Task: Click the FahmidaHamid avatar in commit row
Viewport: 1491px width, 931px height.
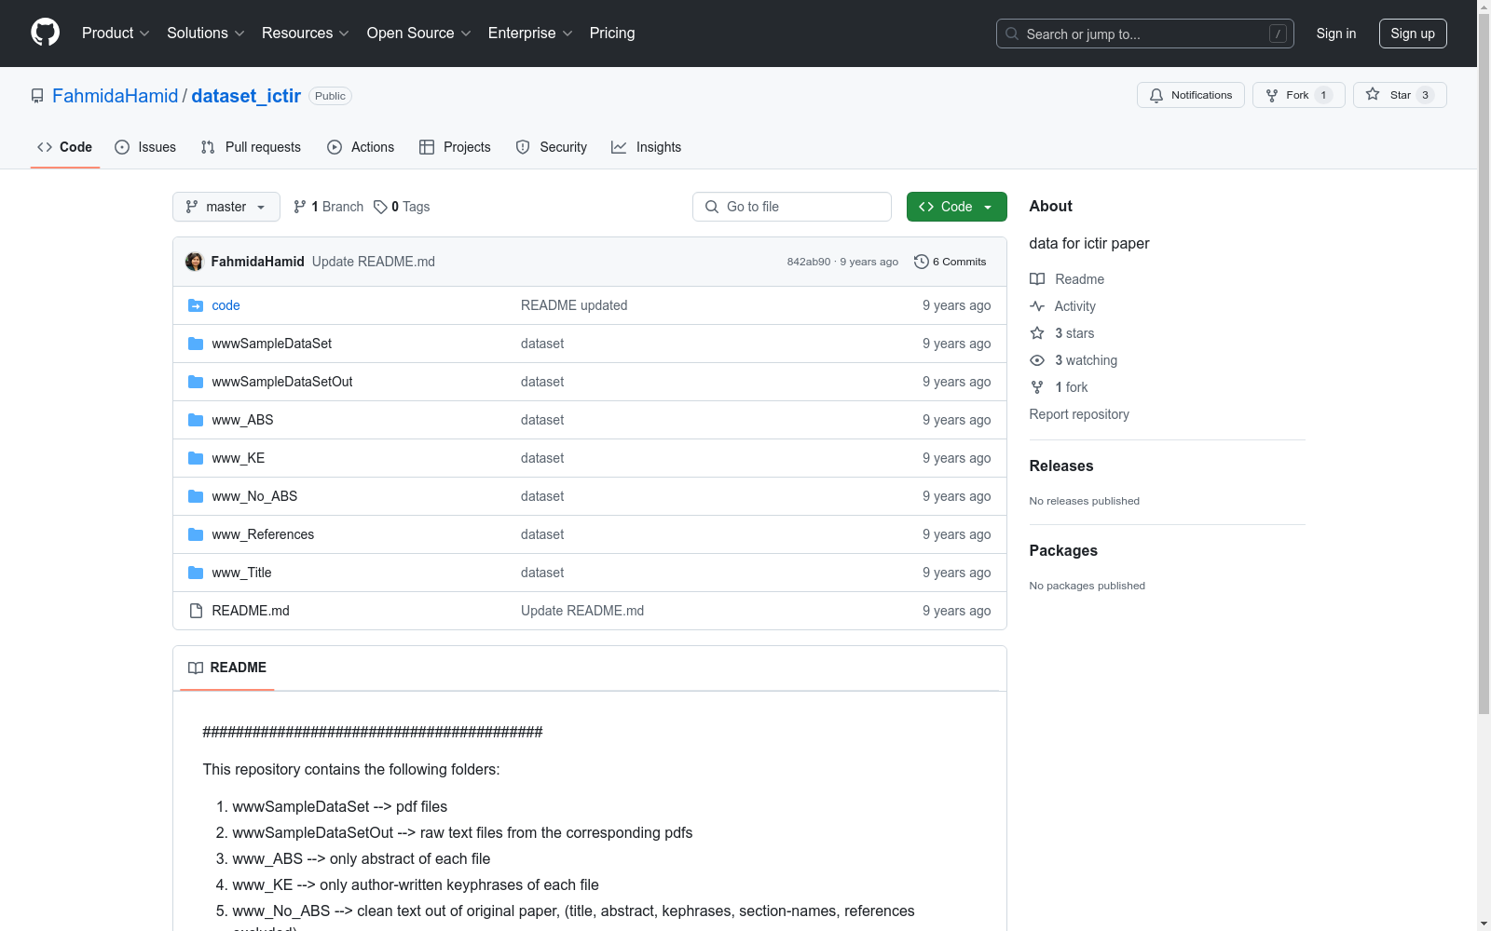Action: pyautogui.click(x=194, y=262)
